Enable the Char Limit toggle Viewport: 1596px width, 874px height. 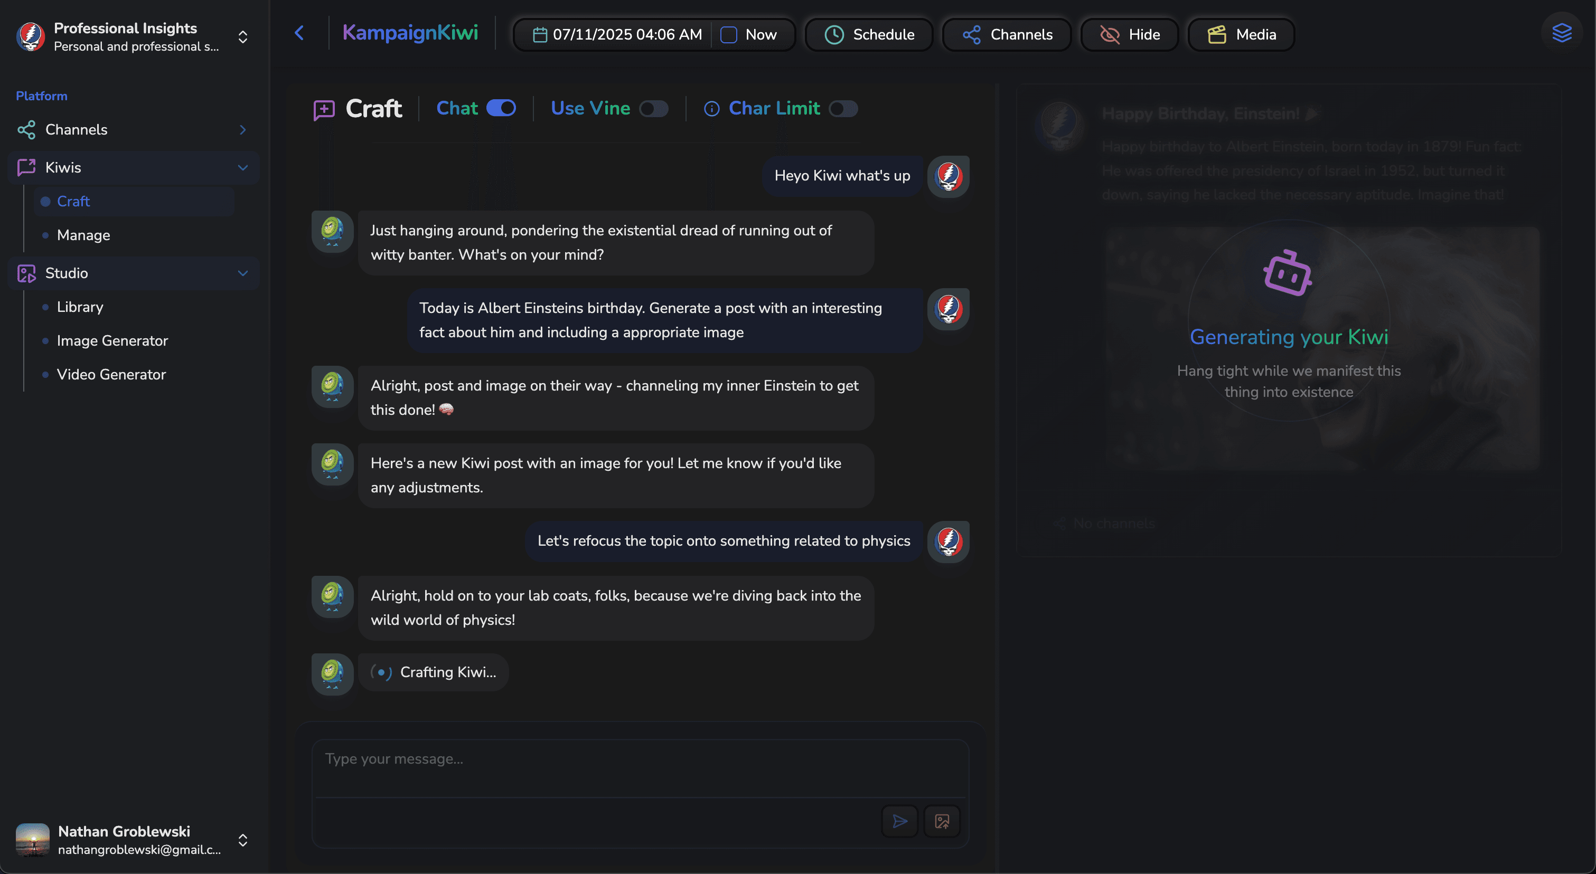tap(843, 108)
